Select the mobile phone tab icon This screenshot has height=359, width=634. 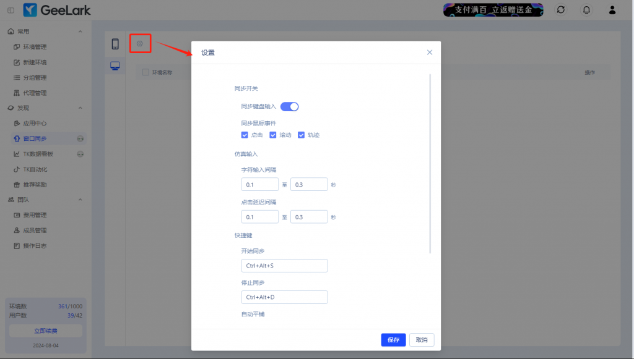(115, 44)
